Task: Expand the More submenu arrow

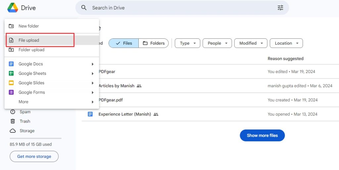Action: [93, 102]
